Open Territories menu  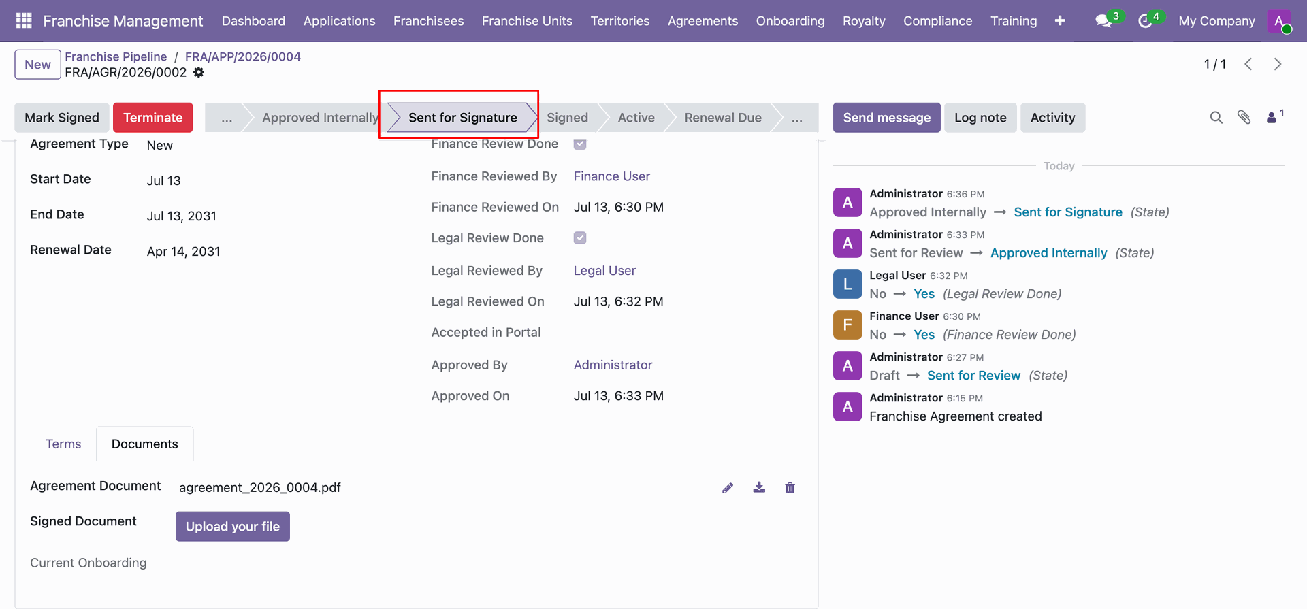[619, 21]
